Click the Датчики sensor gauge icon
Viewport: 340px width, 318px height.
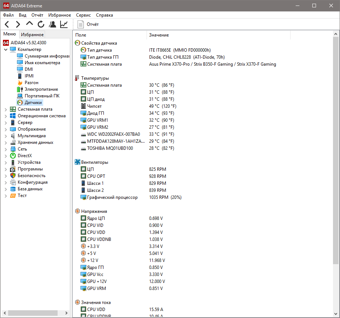[20, 103]
